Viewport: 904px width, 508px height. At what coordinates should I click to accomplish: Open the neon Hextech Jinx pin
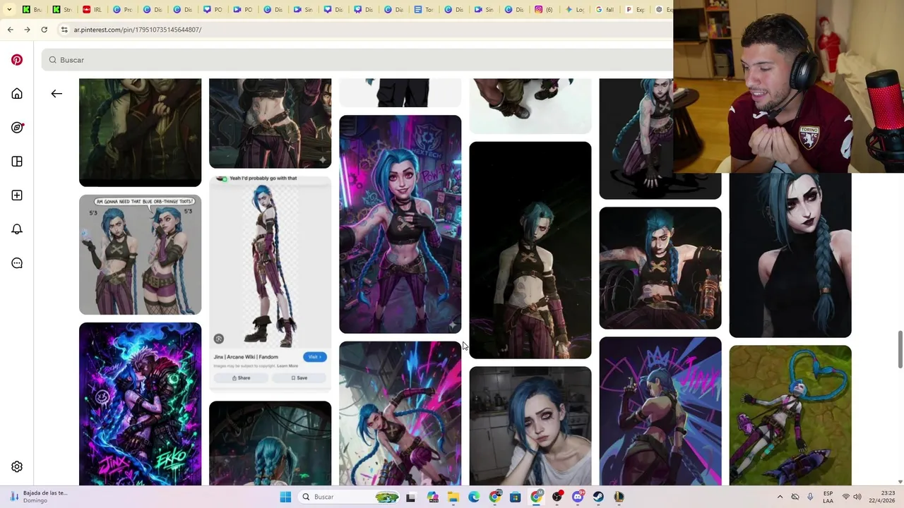tap(400, 224)
